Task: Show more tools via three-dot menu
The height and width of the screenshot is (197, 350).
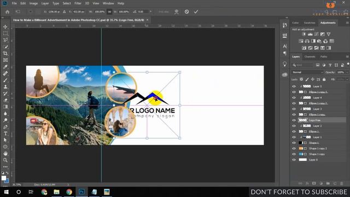Action: point(5,167)
